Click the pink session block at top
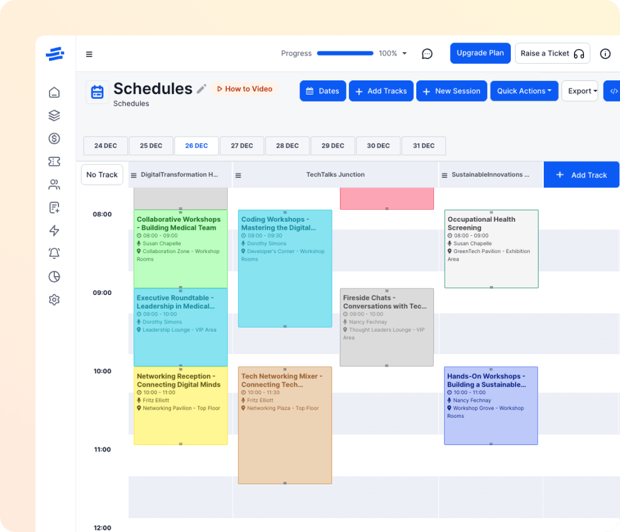 point(387,198)
